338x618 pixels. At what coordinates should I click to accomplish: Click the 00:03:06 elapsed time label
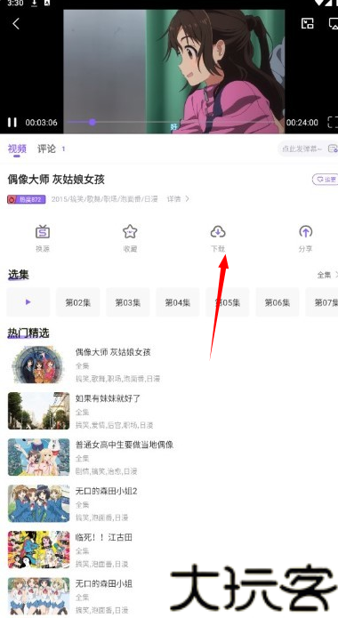[42, 123]
